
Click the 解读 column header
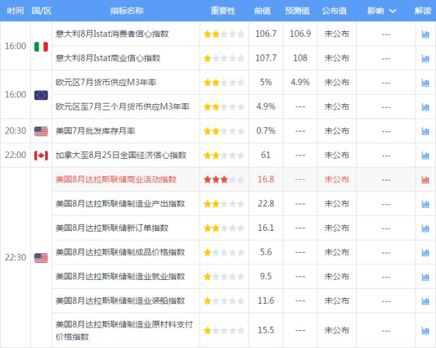(423, 11)
